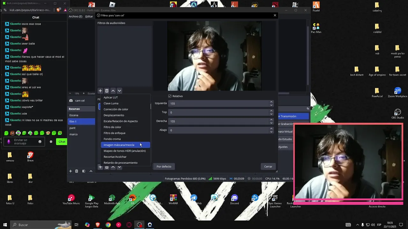The image size is (408, 229).
Task: Open the Brave desktop shortcut
Action: click(30, 157)
